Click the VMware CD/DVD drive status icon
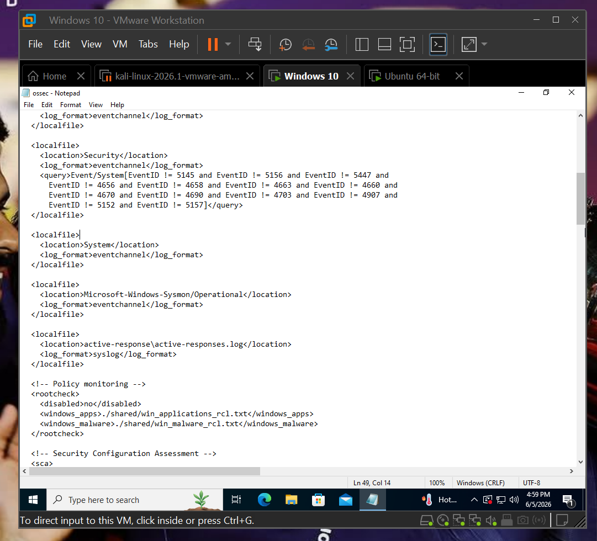 (443, 520)
